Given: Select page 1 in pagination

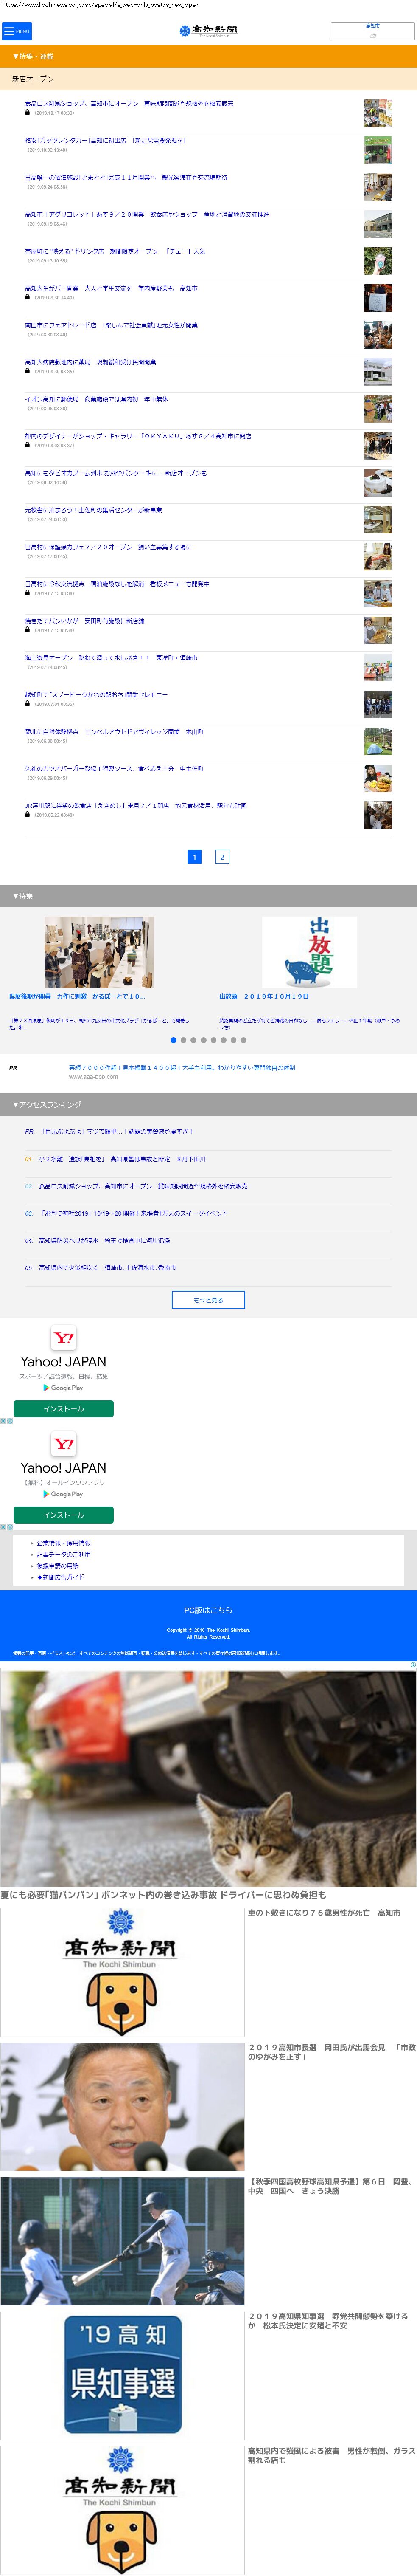Looking at the screenshot, I should pyautogui.click(x=195, y=857).
